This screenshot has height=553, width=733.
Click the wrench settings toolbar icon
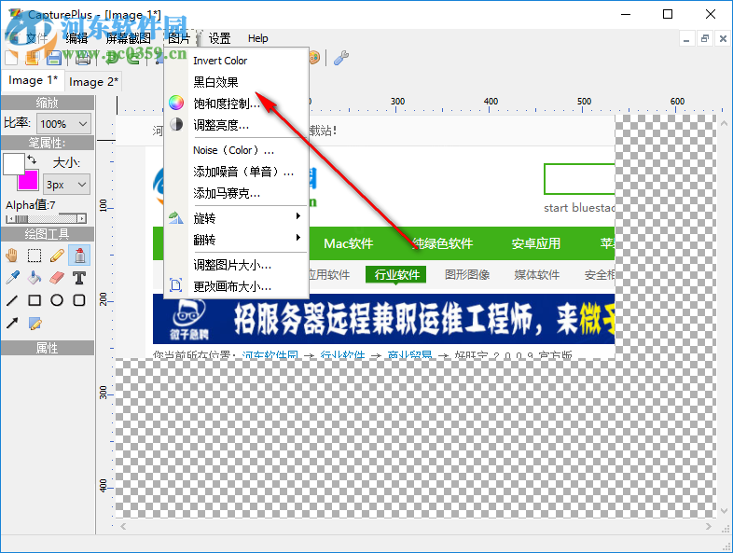point(341,58)
